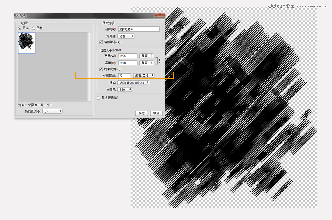
Task: Click the 确定 OK button
Action: pyautogui.click(x=141, y=113)
